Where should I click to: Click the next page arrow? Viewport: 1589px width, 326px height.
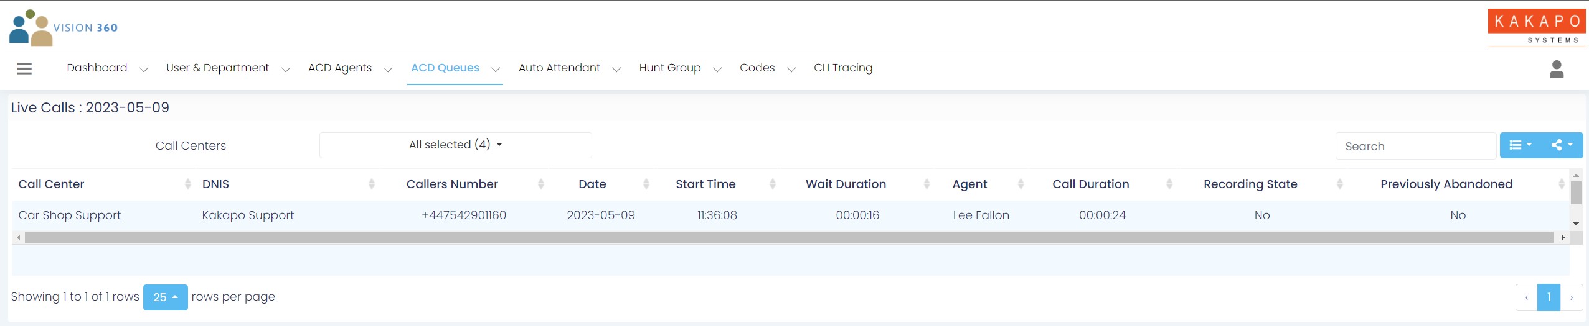[1571, 297]
